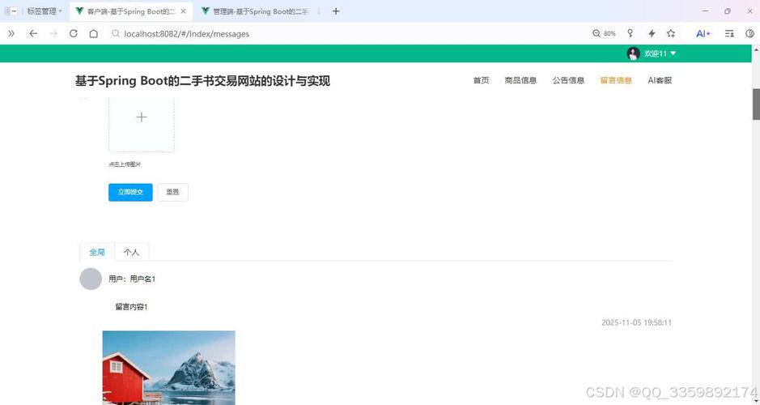Screen dimensions: 760x405
Task: Expand sidebar with double chevron icon
Action: coord(11,33)
